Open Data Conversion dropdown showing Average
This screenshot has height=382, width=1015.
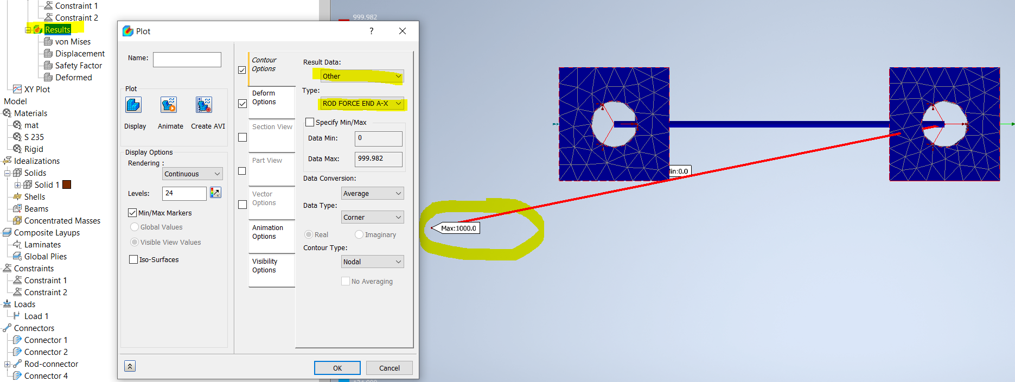click(x=373, y=193)
